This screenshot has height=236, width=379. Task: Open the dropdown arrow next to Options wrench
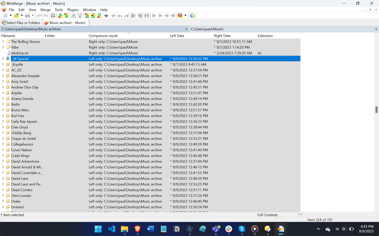coord(185,15)
